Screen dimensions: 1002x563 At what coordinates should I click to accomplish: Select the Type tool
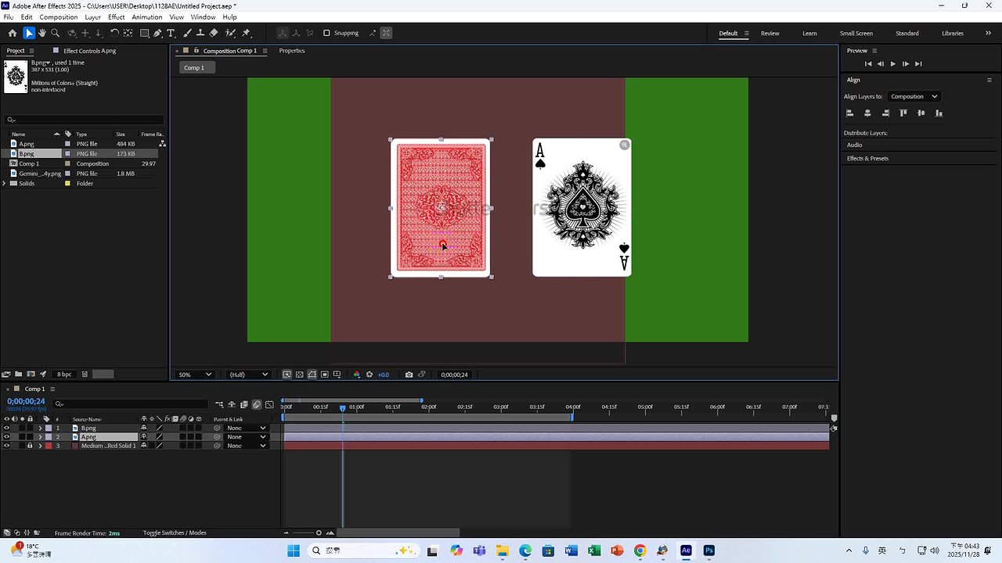171,33
